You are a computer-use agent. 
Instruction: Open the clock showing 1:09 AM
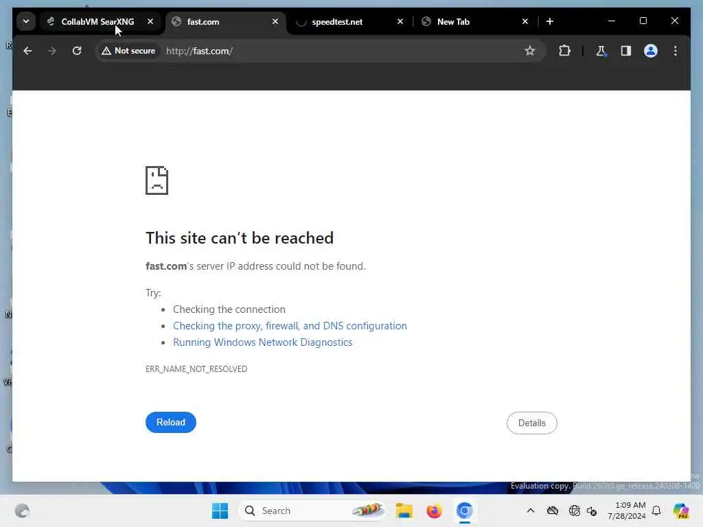tap(626, 511)
